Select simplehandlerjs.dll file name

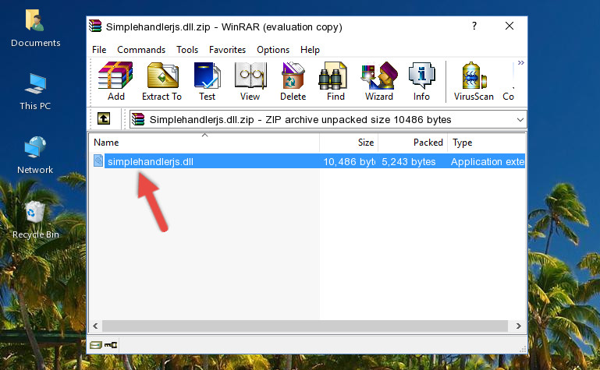pos(151,161)
